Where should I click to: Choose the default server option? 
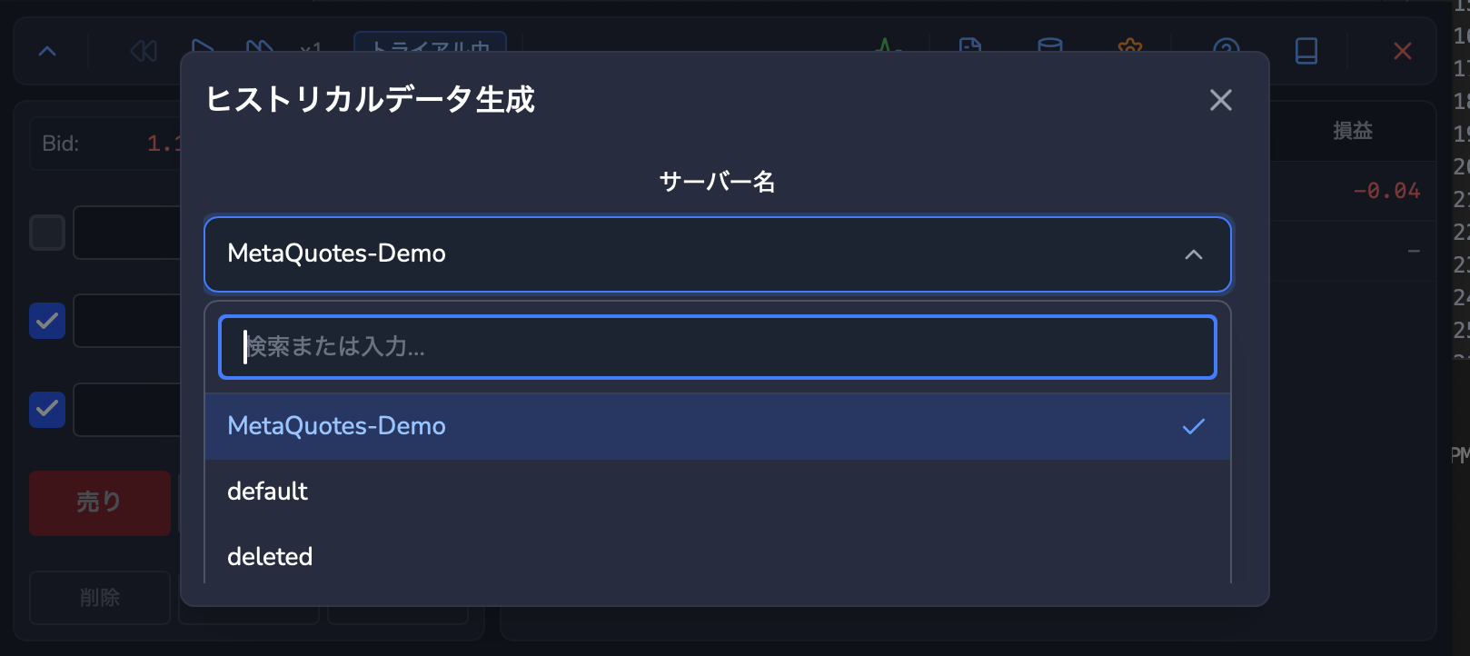pos(718,492)
